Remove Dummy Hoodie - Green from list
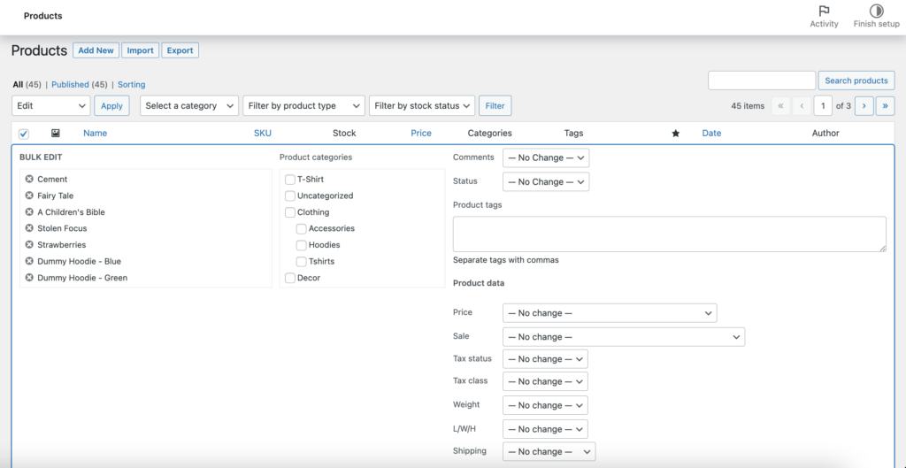The image size is (906, 468). (29, 277)
